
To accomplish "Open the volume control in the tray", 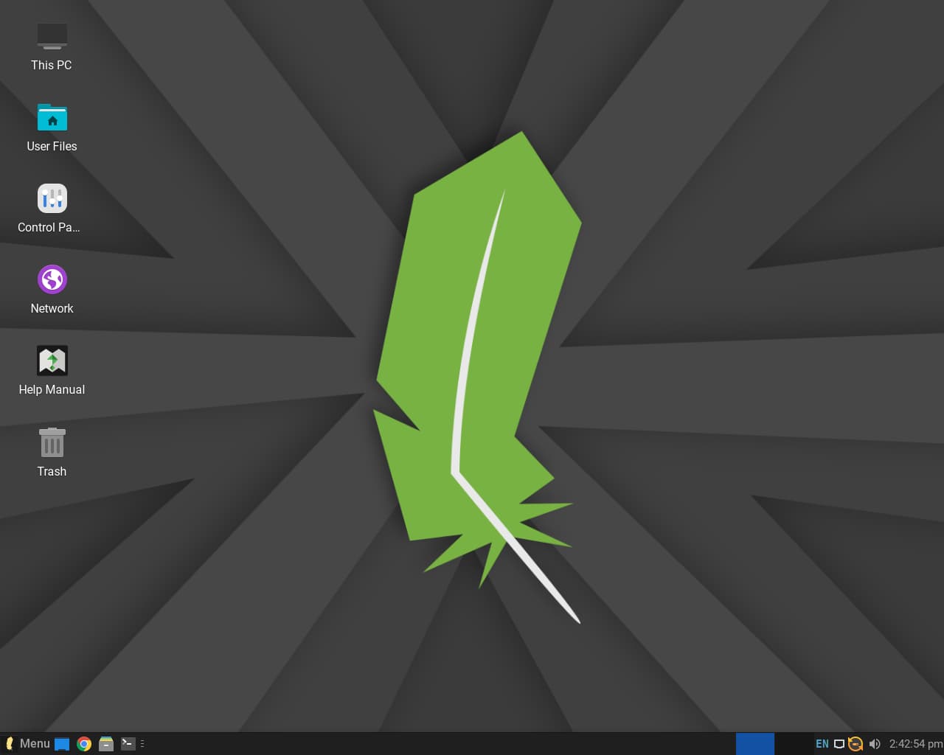I will 875,744.
